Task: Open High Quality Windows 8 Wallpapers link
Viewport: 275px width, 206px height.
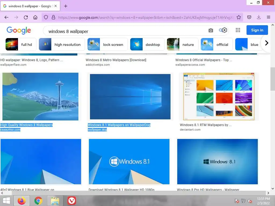Action: [27, 125]
